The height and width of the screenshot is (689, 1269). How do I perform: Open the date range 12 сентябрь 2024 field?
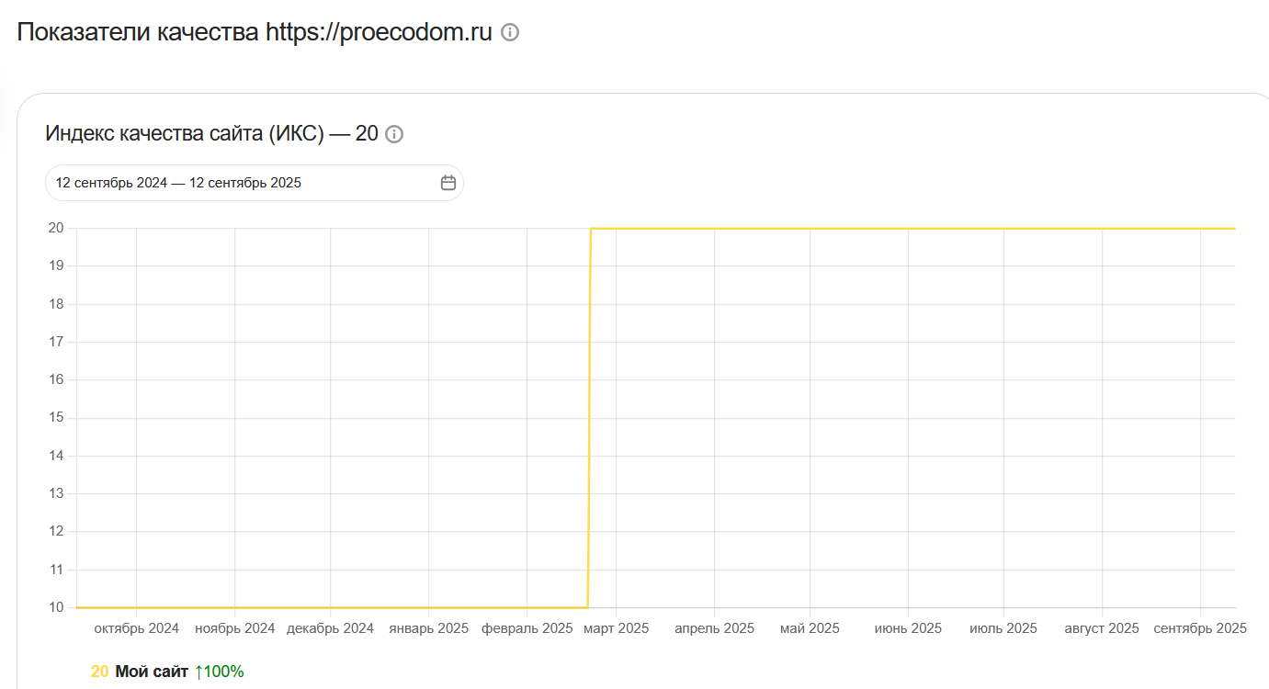255,183
